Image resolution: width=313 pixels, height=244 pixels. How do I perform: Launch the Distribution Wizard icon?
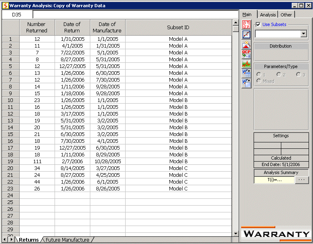tap(246, 44)
